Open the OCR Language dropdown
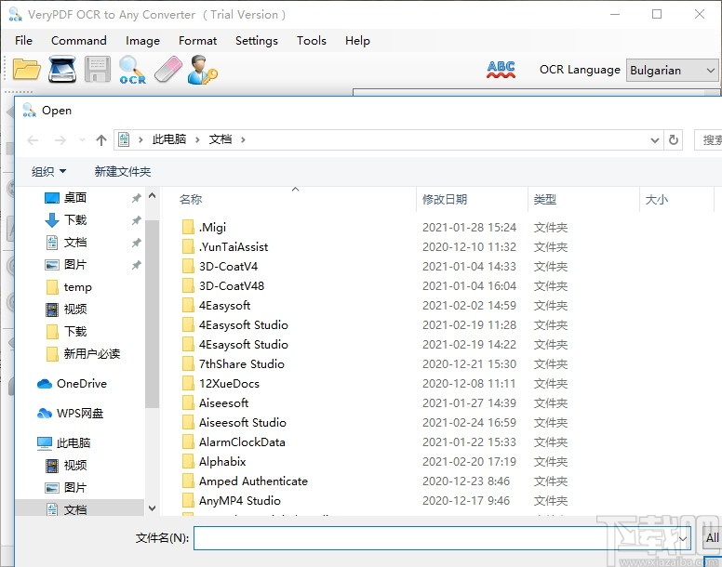Screen dimensions: 722x567 click(x=672, y=71)
